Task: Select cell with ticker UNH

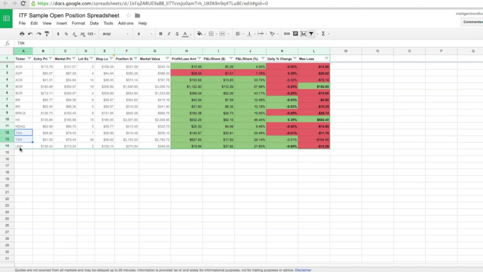Action: pos(24,146)
